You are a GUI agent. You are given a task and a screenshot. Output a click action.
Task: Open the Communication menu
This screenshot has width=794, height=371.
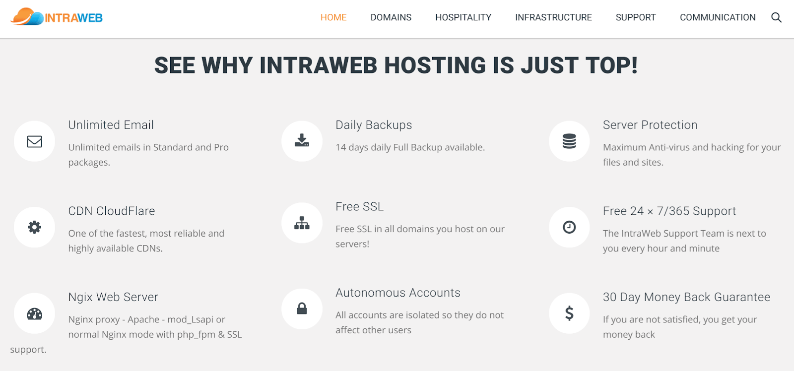click(x=718, y=17)
